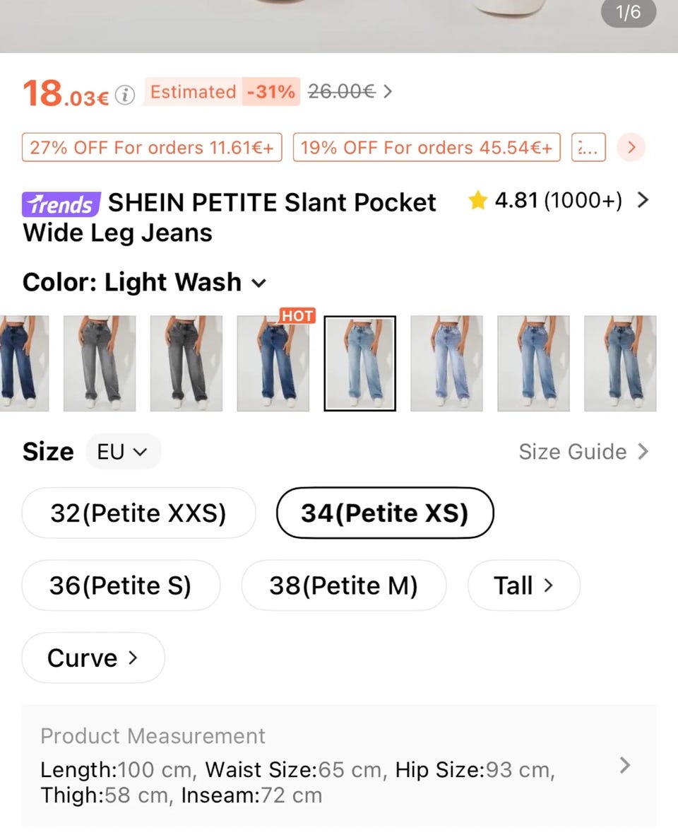
Task: Select size 36 (Petite S)
Action: pyautogui.click(x=121, y=585)
